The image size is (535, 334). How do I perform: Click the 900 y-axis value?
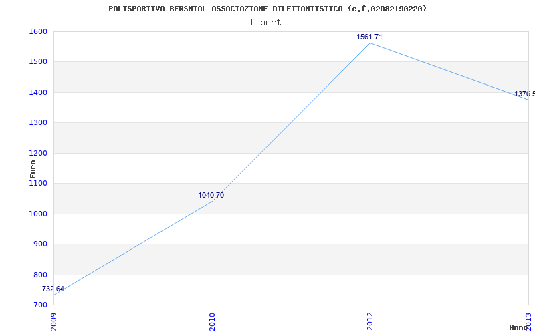tap(40, 244)
